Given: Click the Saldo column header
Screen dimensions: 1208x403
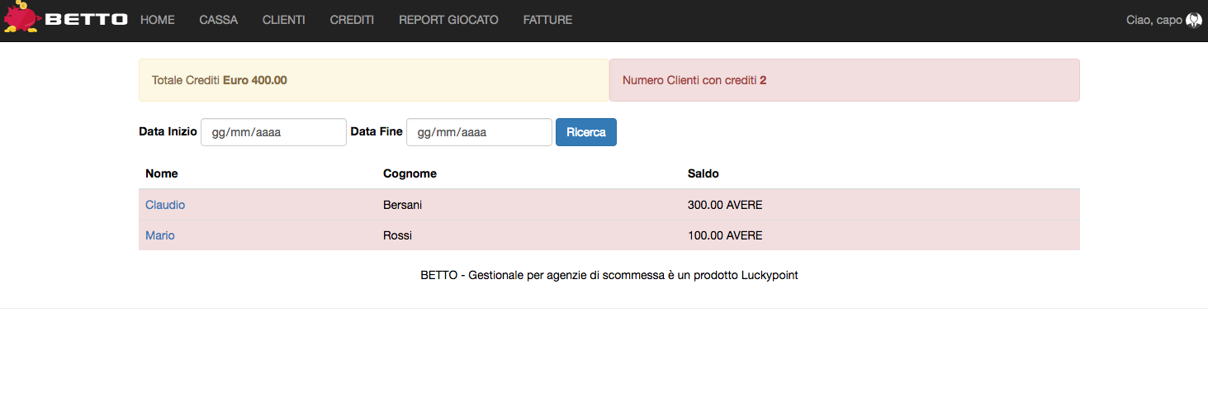Looking at the screenshot, I should 703,173.
